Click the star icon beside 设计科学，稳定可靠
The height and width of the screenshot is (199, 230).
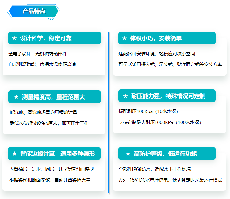14,38
